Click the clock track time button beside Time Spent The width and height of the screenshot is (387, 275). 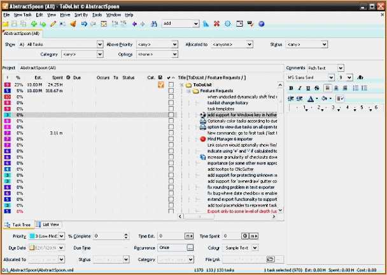245,236
